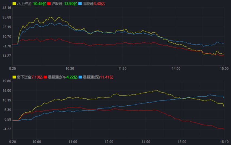This screenshot has height=145, width=231.
Task: Click the yellow 北上资金 legend swatch
Action: tap(14, 4)
